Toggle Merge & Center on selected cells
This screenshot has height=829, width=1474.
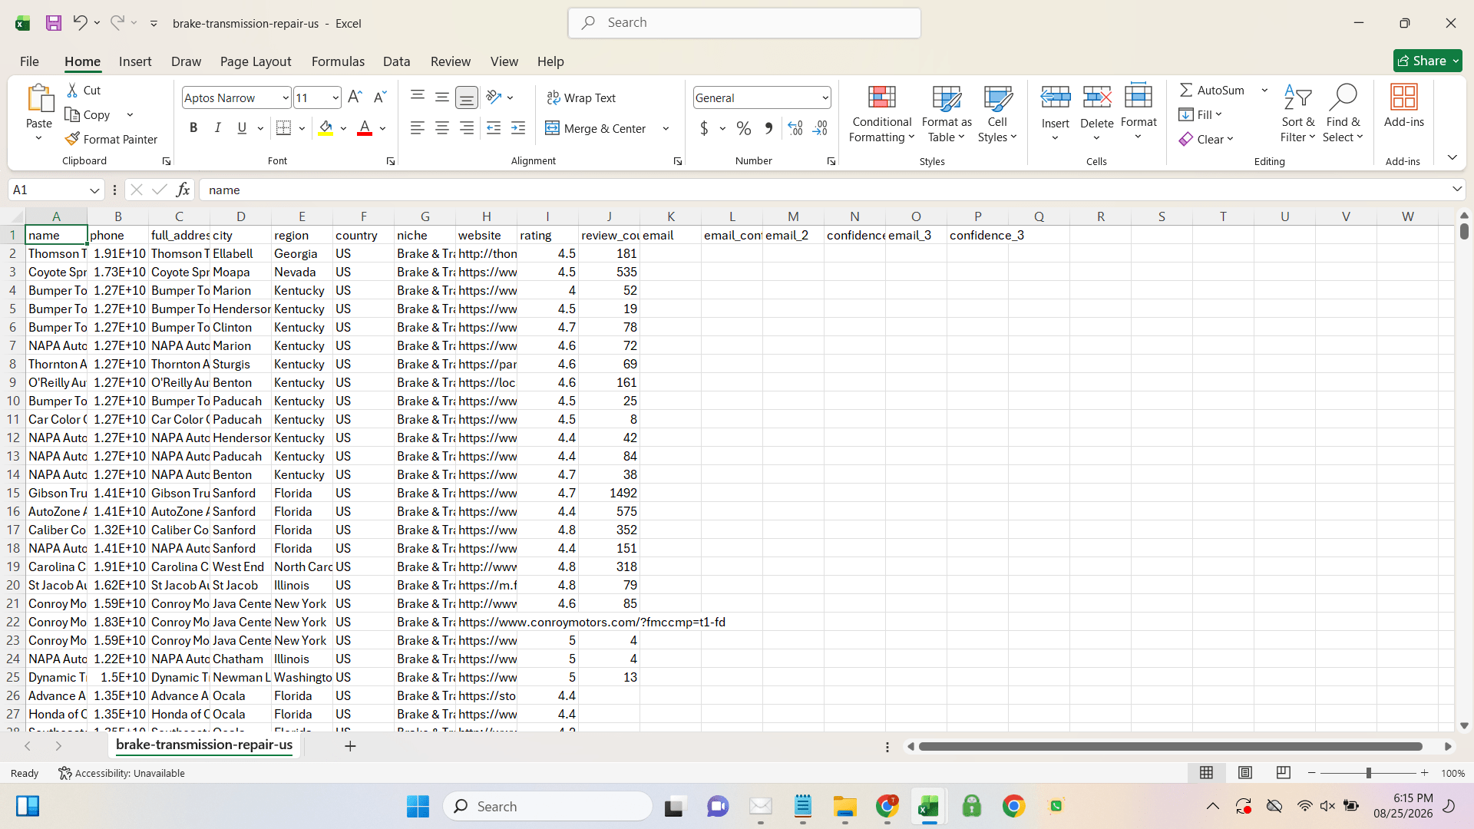pyautogui.click(x=596, y=128)
